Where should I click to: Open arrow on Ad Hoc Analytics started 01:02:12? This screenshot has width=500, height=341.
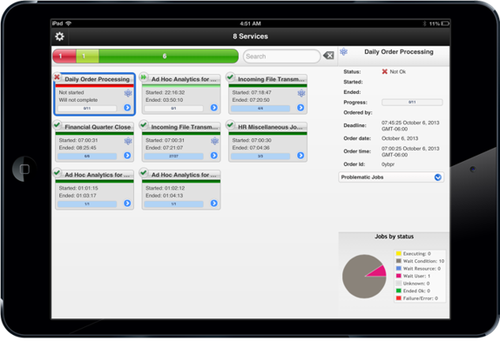tap(214, 204)
